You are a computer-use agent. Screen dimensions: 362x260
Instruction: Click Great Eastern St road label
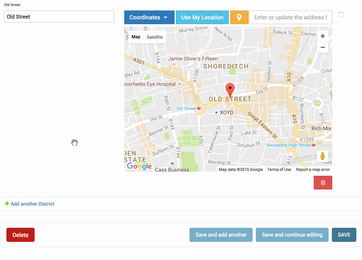263,125
